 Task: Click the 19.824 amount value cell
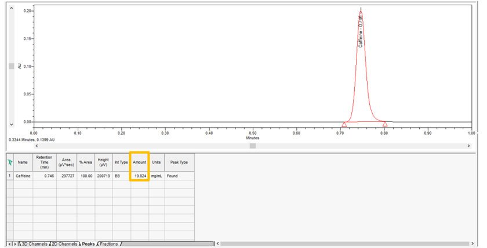tap(139, 176)
